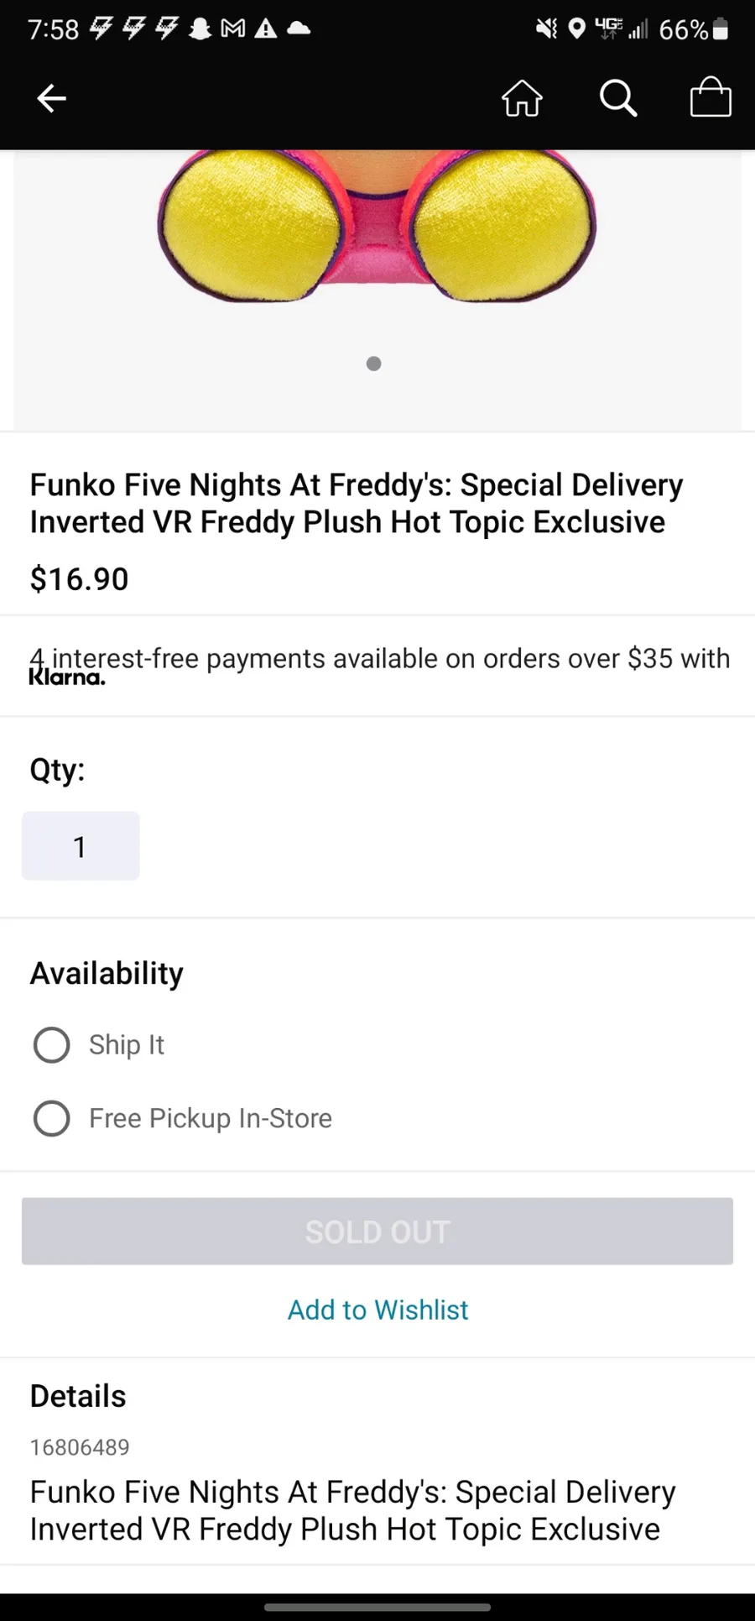
Task: Tap the image carousel page dot
Action: pyautogui.click(x=374, y=363)
